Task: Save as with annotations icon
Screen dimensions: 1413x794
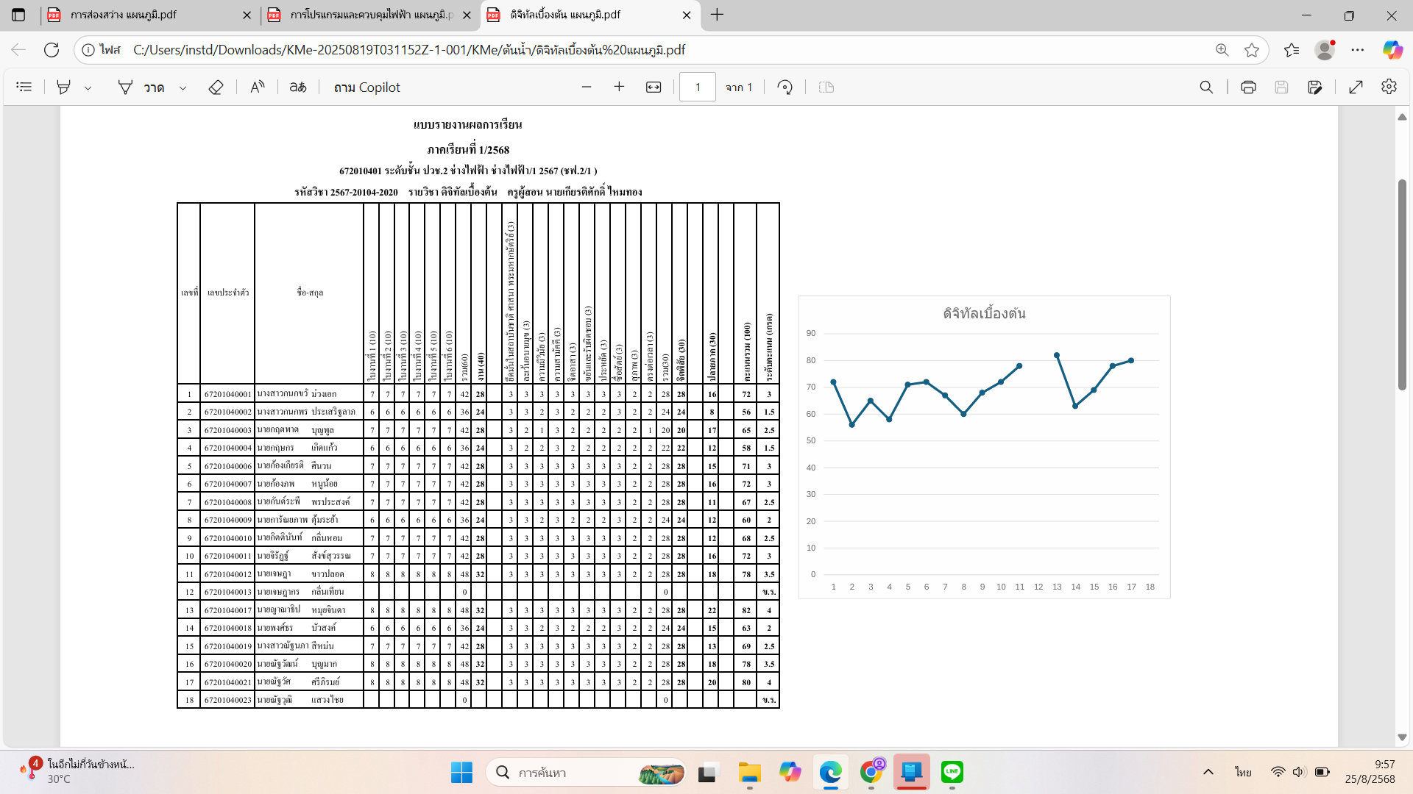Action: click(x=1315, y=87)
